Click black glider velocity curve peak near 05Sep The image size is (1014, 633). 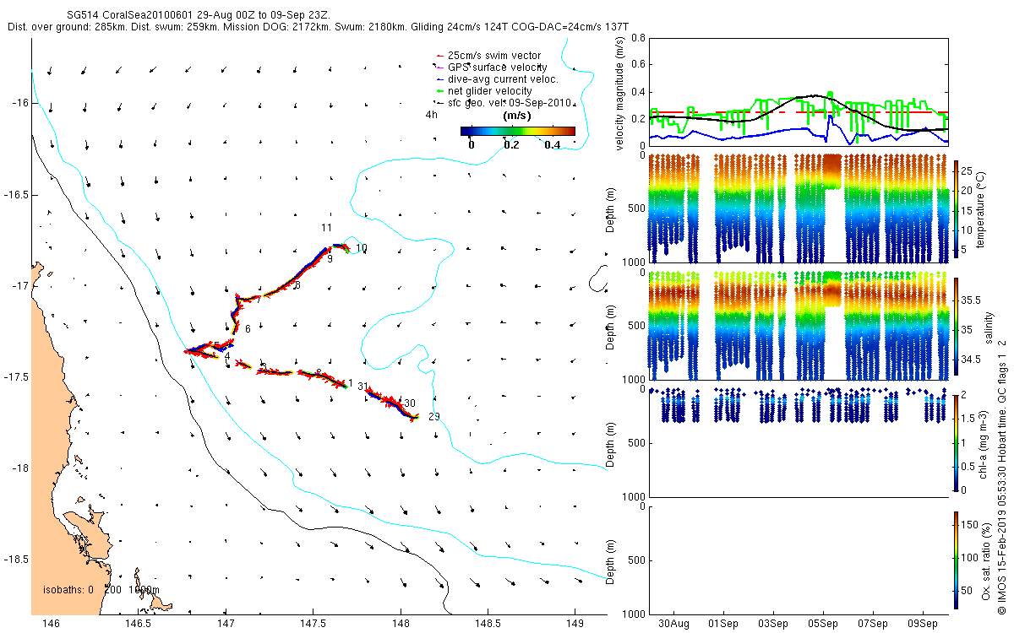point(813,95)
